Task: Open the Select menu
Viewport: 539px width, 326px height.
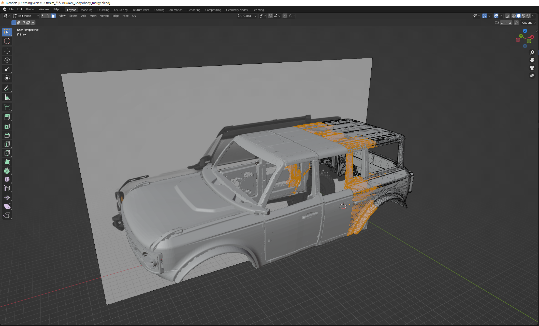Action: pos(73,16)
